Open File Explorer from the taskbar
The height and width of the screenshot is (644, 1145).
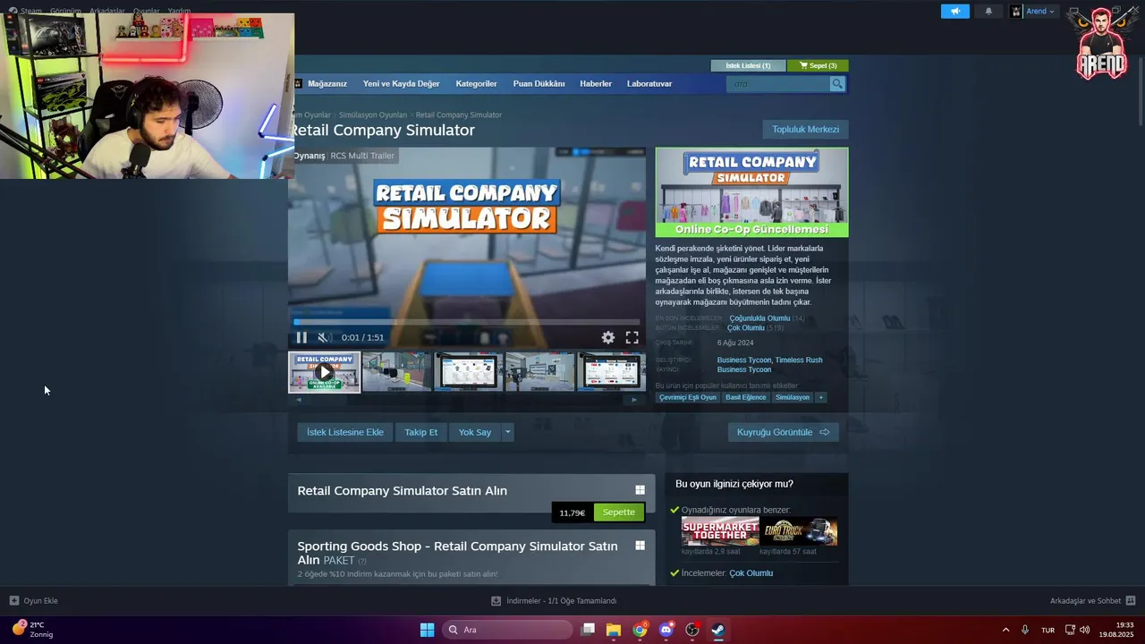[614, 630]
